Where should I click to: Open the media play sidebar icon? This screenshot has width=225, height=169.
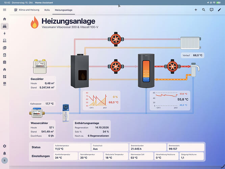[5, 48]
